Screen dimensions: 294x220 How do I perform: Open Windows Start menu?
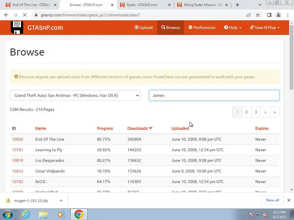pyautogui.click(x=8, y=214)
